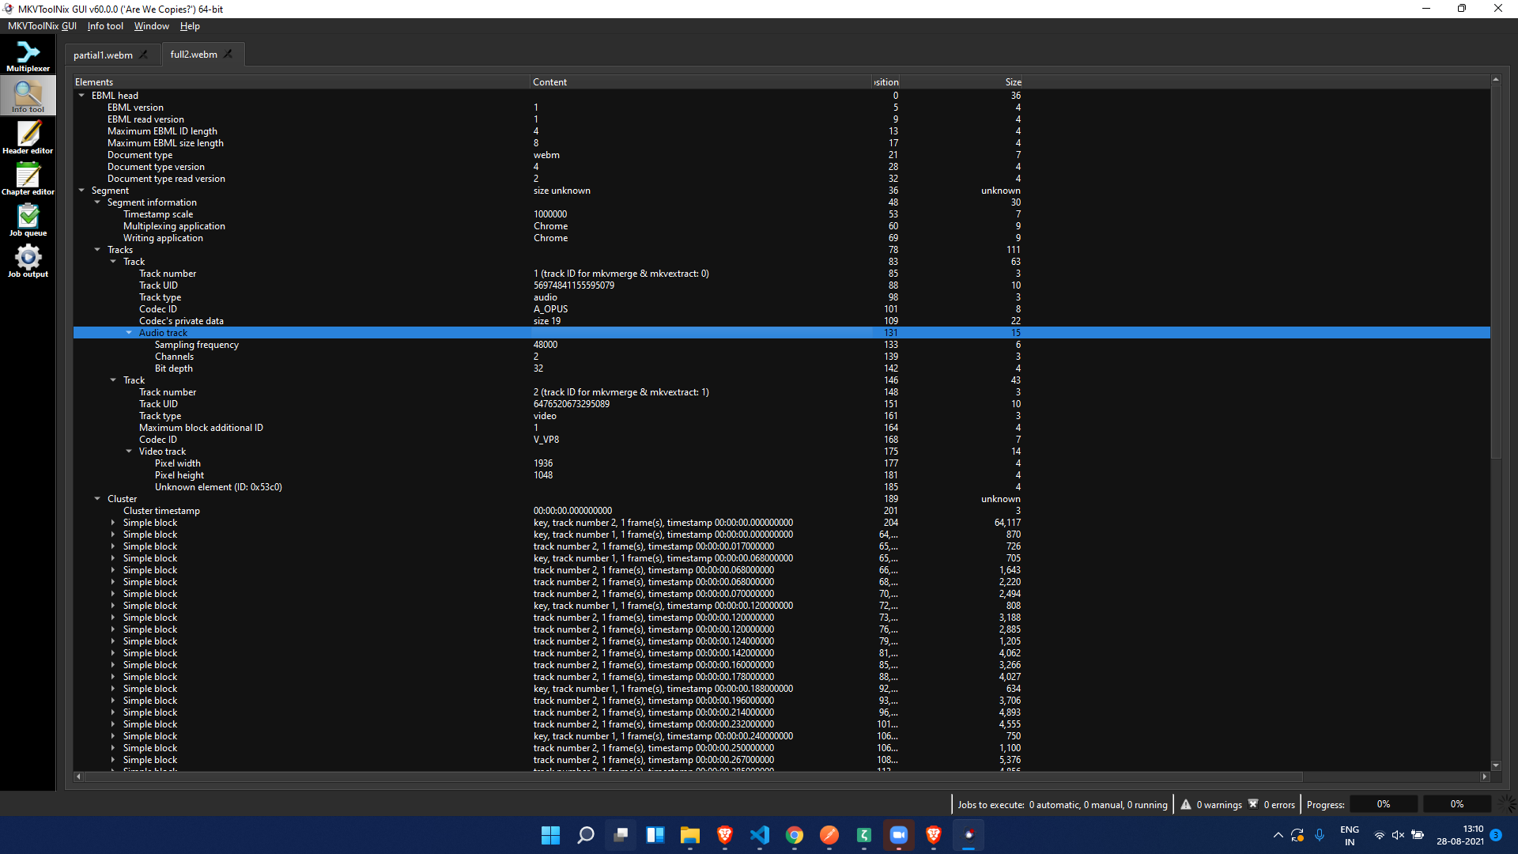This screenshot has height=854, width=1518.
Task: Collapse the Video track element
Action: 129,451
